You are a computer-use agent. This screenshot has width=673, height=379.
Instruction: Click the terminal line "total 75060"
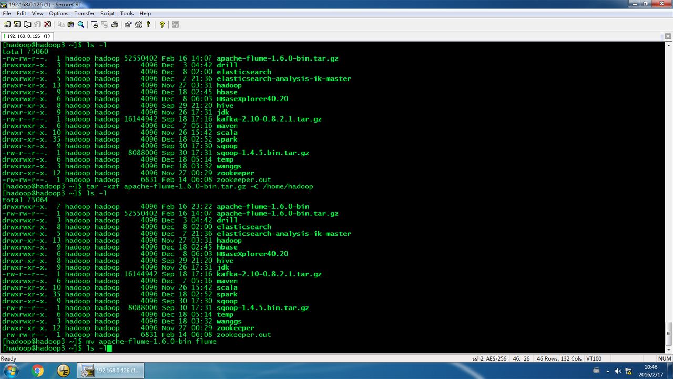(x=25, y=52)
